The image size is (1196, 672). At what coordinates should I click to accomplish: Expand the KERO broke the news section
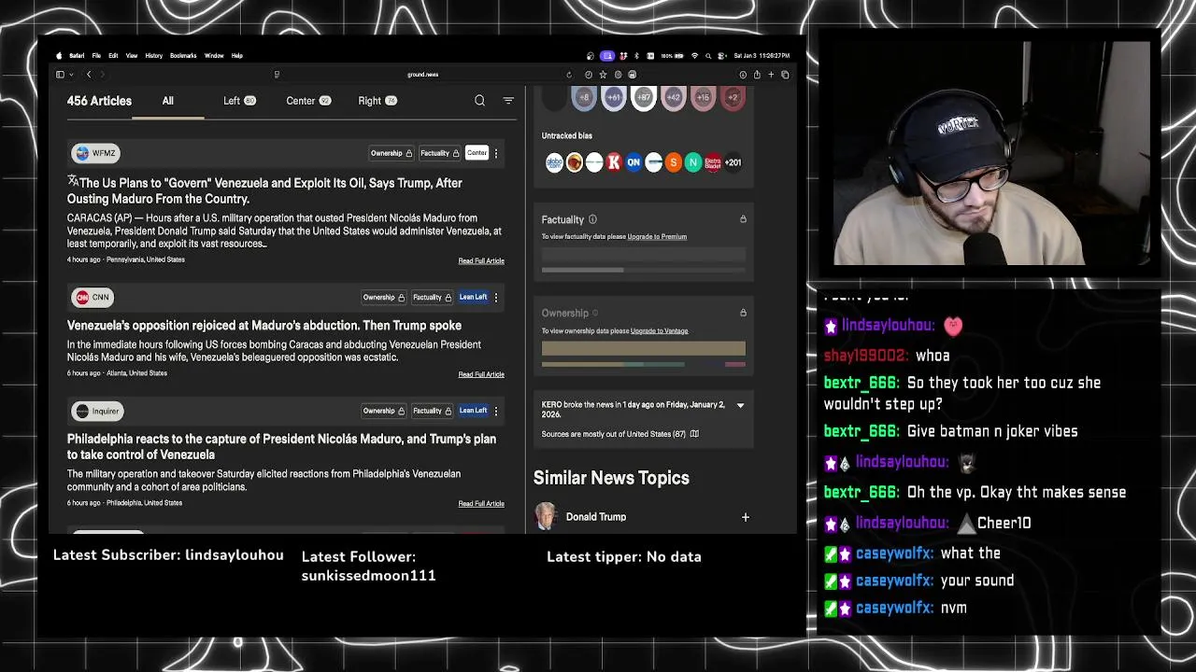740,405
